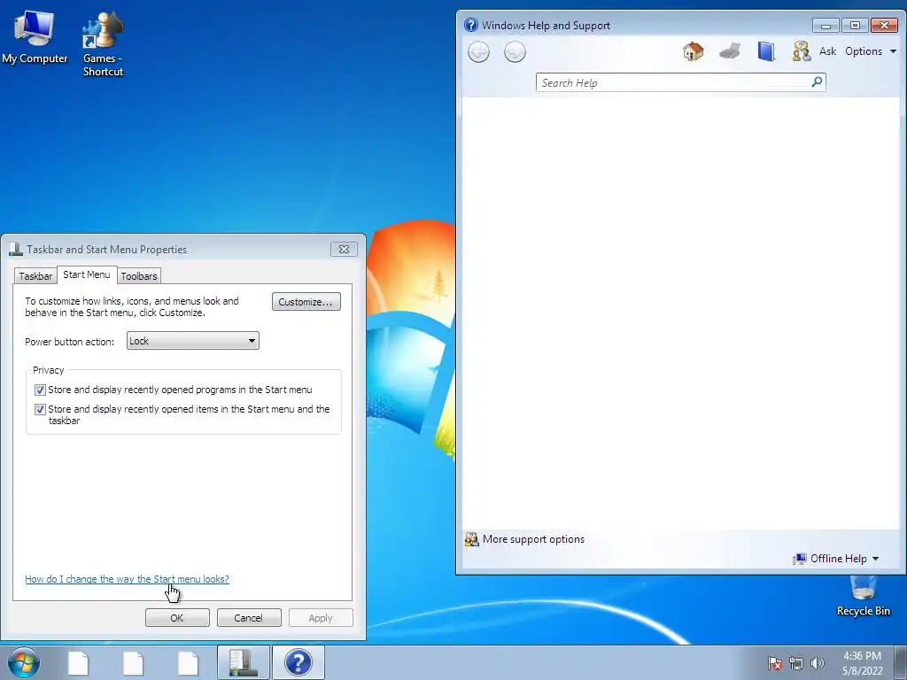Open the My Computer desktop icon
Viewport: 907px width, 680px height.
click(x=35, y=37)
